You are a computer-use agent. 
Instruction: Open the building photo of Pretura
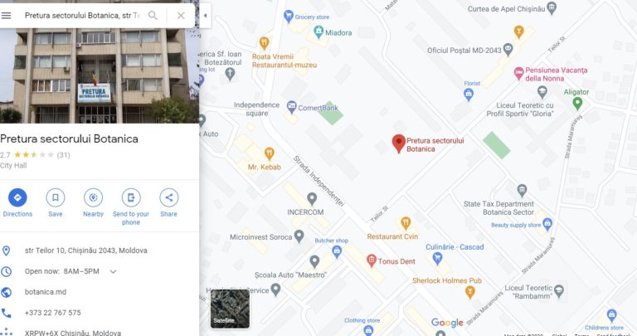(x=100, y=75)
